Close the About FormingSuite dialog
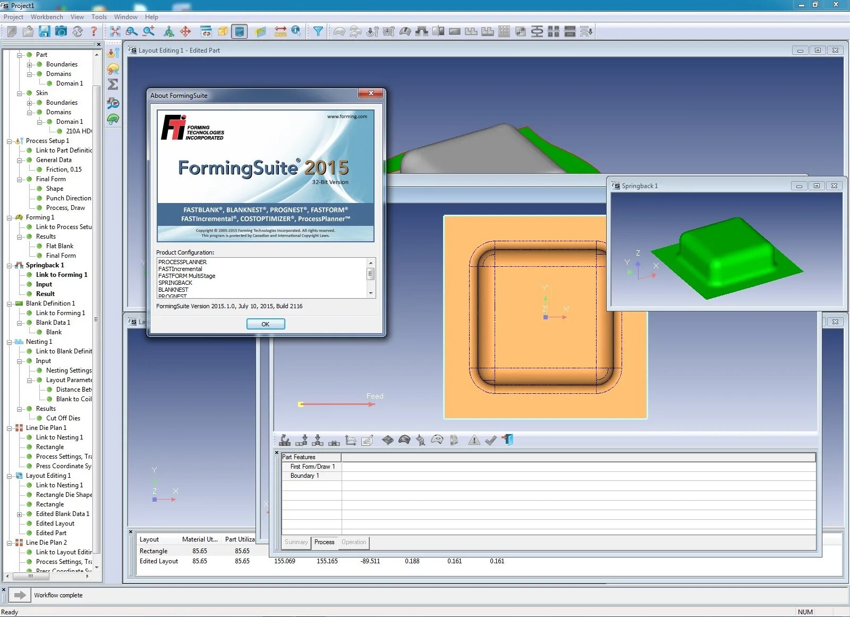The image size is (850, 617). coord(371,94)
